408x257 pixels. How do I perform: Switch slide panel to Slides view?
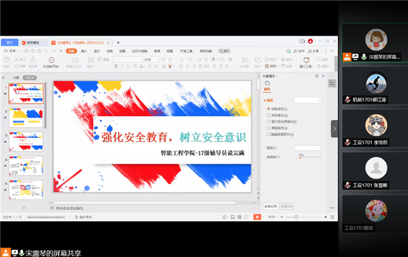tap(30, 78)
